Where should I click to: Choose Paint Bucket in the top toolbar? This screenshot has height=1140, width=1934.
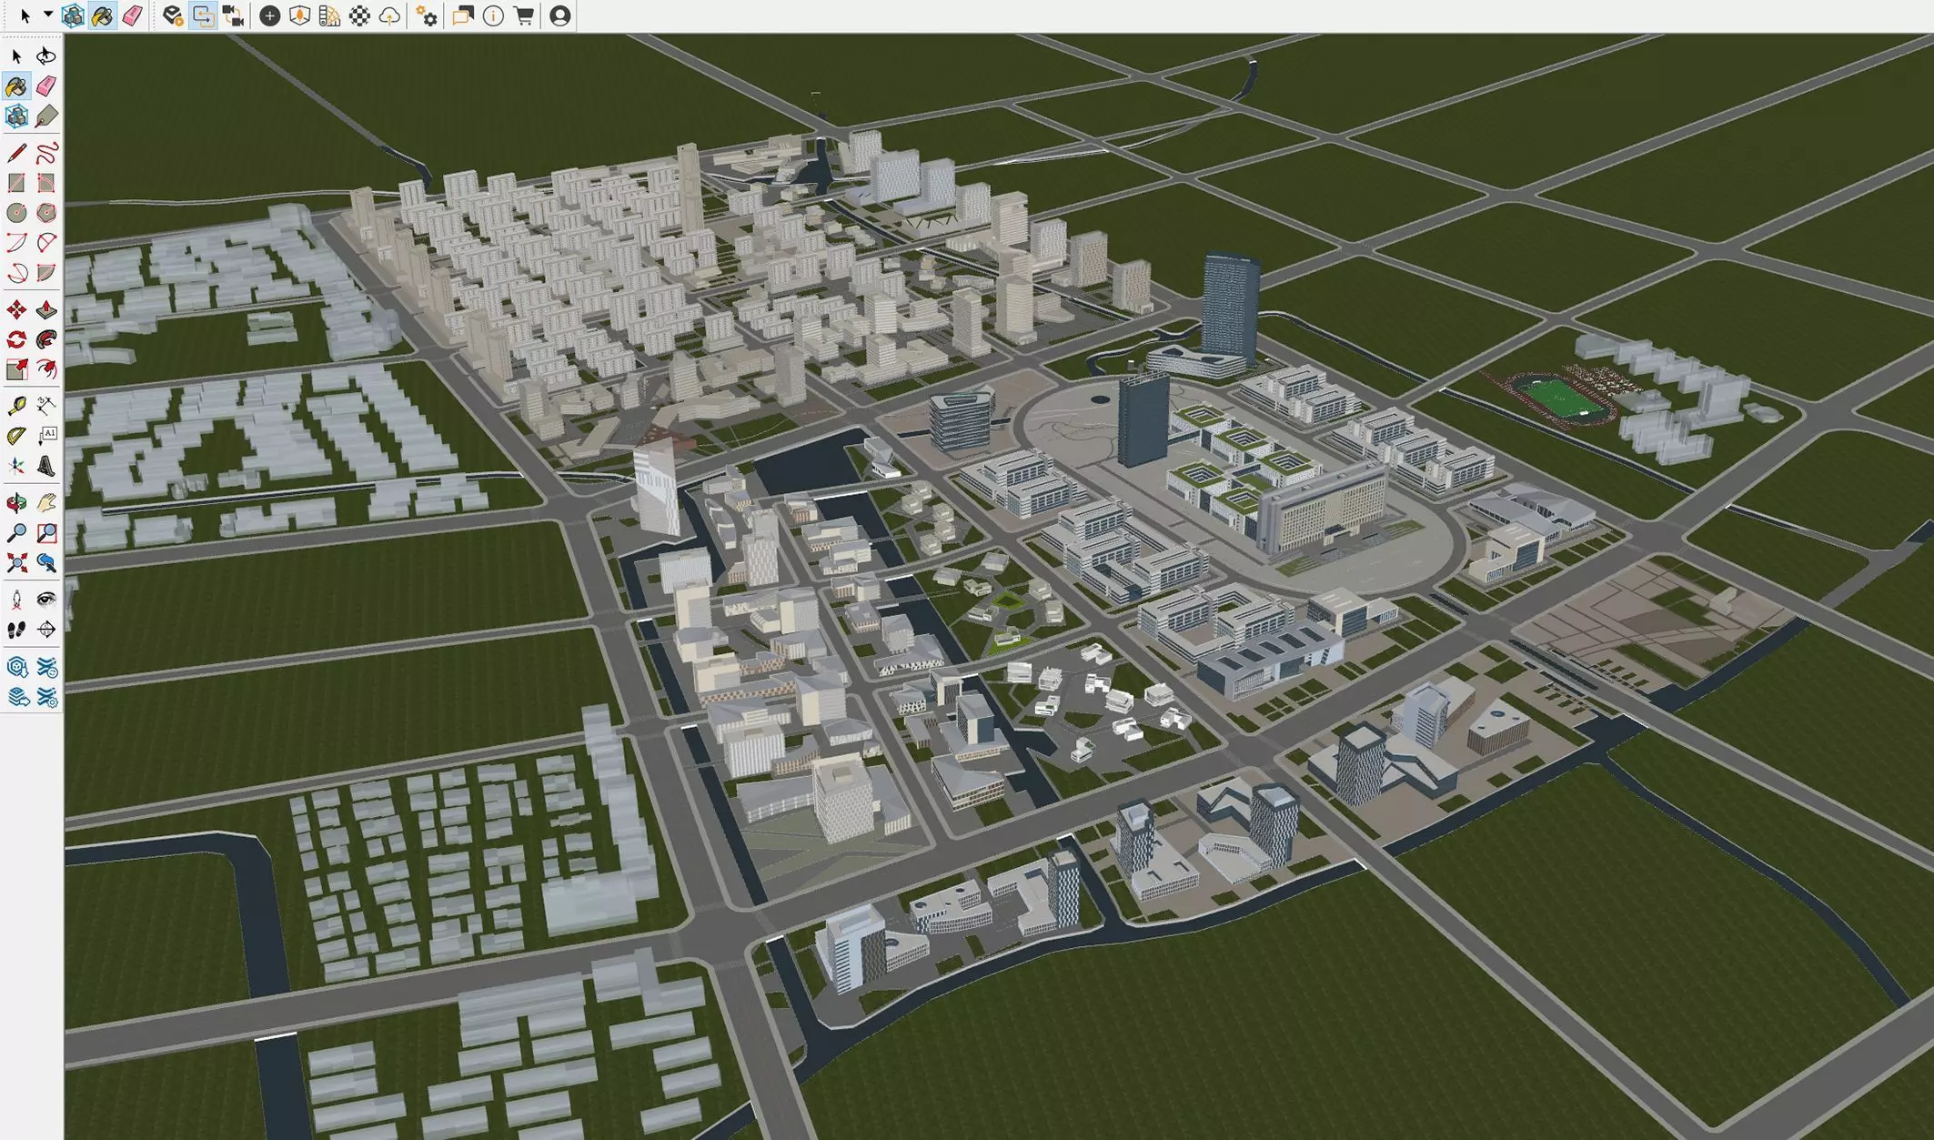coord(102,15)
